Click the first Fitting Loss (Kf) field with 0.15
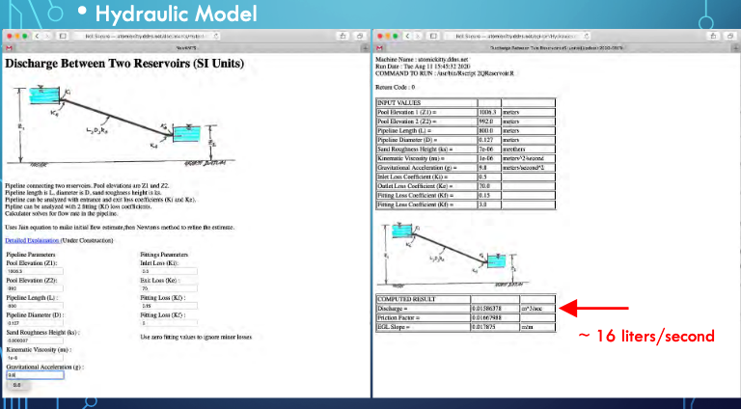 point(169,306)
